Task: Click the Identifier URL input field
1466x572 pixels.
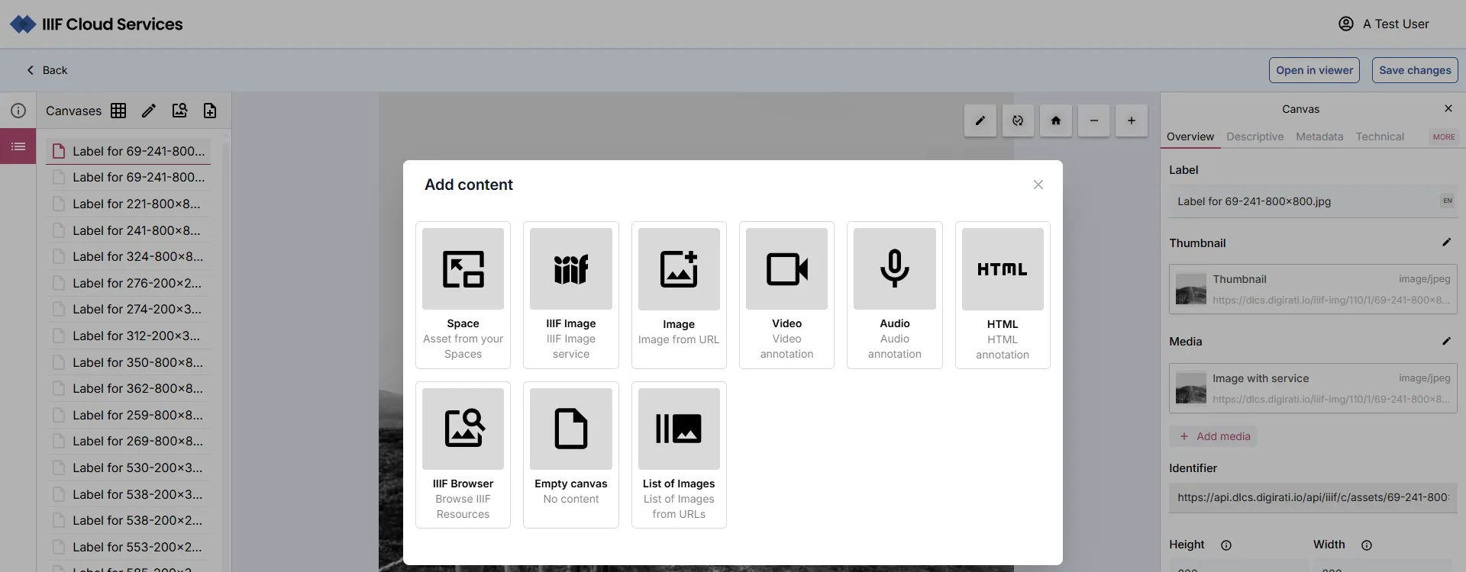Action: coord(1313,497)
